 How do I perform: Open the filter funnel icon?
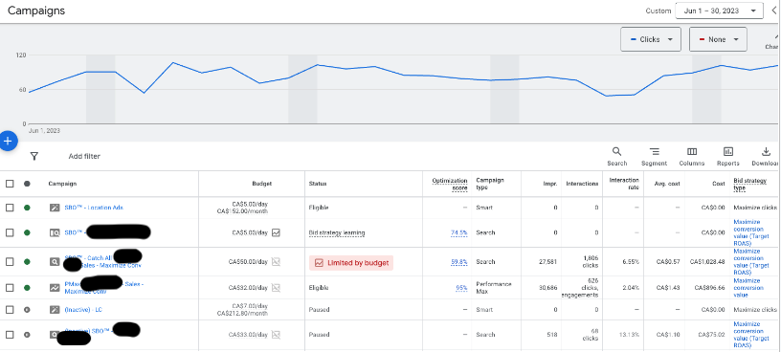click(33, 156)
